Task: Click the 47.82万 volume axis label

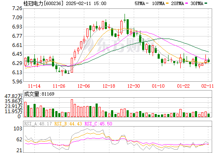Action: coord(13,96)
